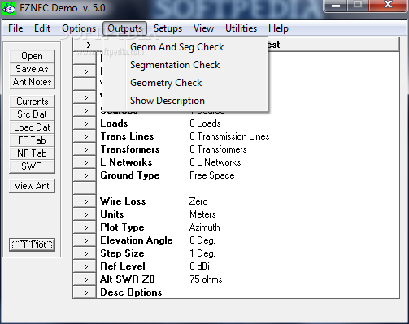Click the FF Plot button
Viewport: 409px width, 324px height.
(32, 244)
